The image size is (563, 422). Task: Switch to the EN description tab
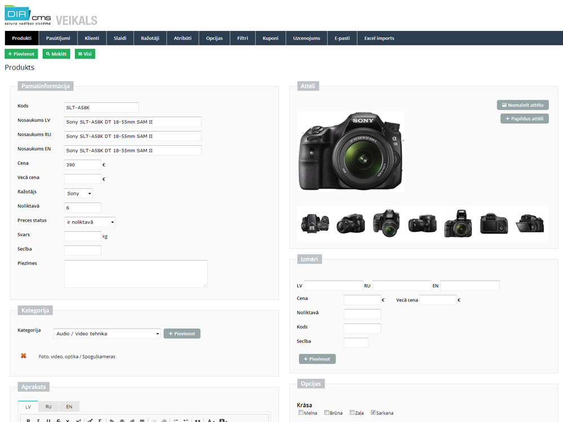tap(69, 407)
